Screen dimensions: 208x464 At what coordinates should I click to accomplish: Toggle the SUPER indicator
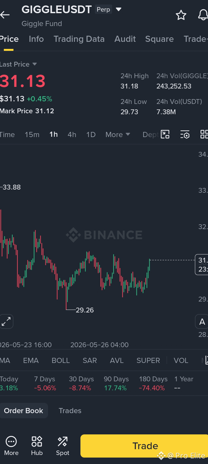[x=148, y=360]
